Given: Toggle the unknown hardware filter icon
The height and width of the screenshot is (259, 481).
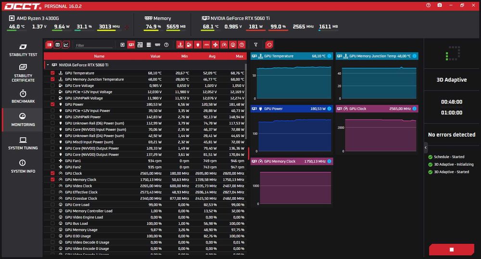Looking at the screenshot, I should pyautogui.click(x=166, y=45).
